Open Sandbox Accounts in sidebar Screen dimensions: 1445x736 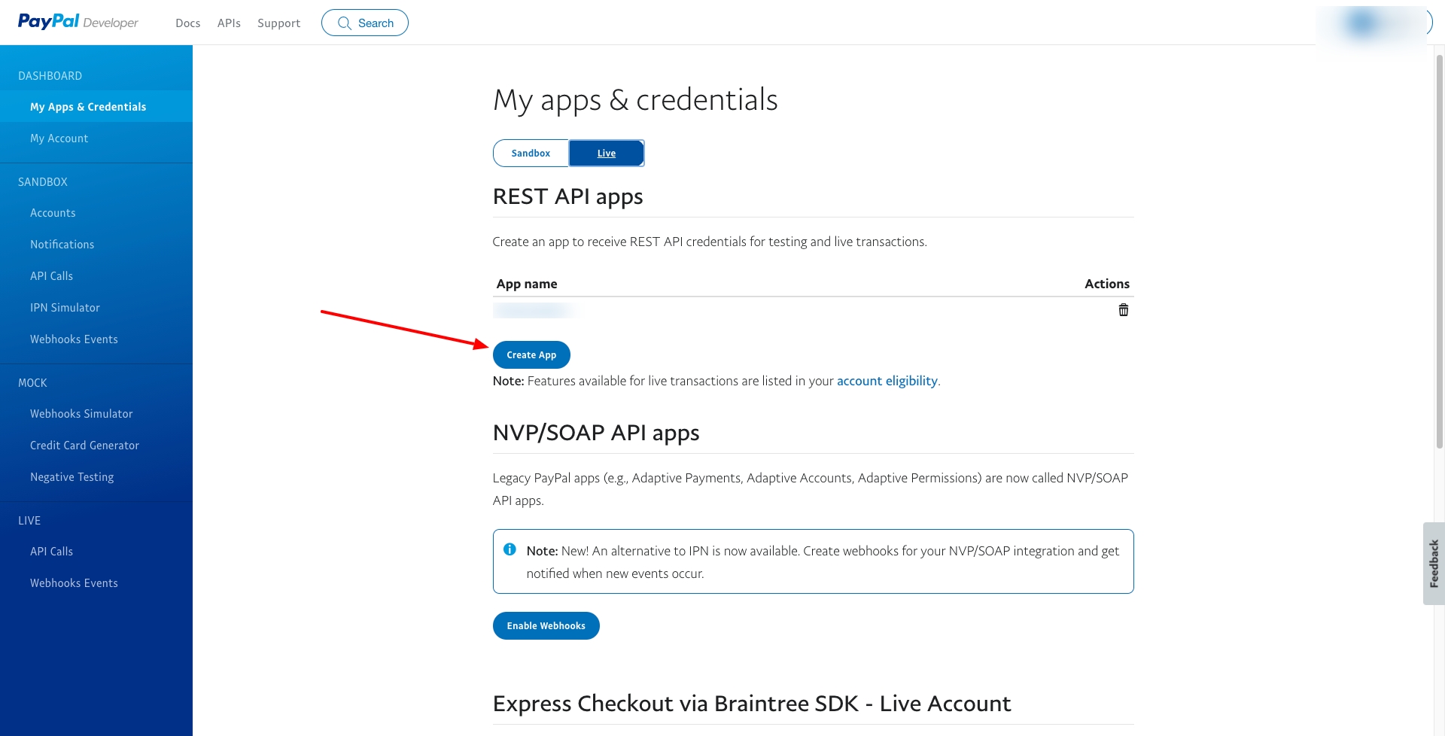coord(53,213)
